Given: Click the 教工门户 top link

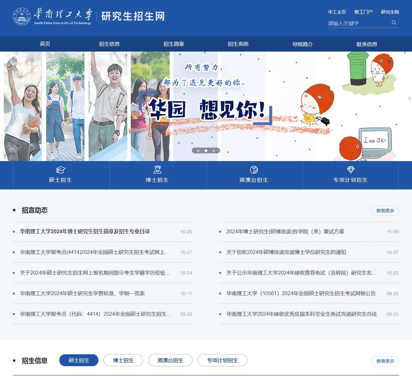Looking at the screenshot, I should (x=363, y=12).
